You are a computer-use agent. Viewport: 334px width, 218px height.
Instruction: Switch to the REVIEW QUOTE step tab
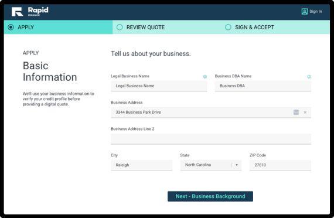click(x=167, y=28)
